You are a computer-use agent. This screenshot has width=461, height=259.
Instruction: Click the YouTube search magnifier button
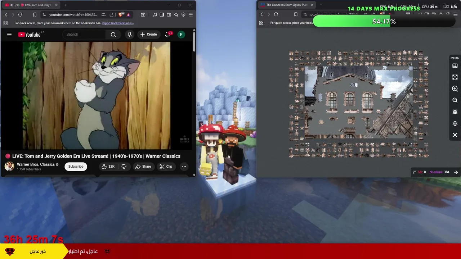click(113, 35)
